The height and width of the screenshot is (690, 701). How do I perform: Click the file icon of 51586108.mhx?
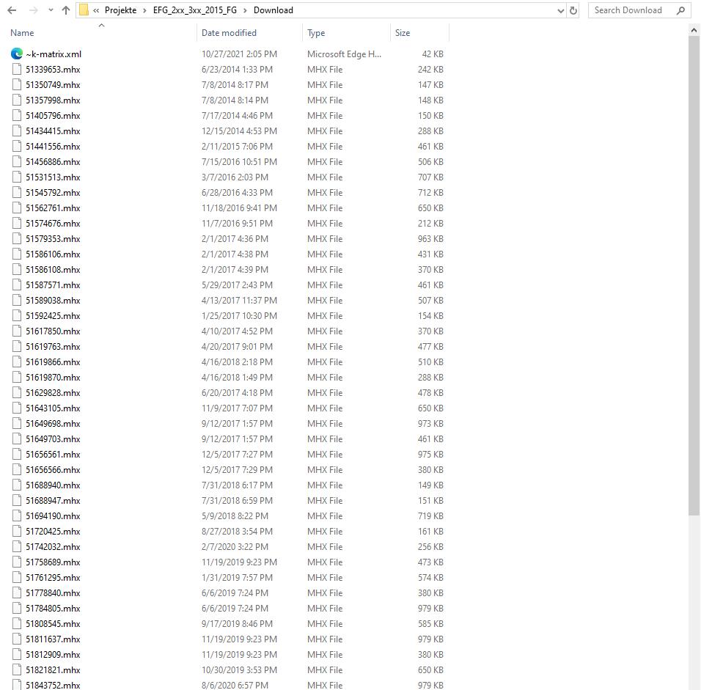17,270
